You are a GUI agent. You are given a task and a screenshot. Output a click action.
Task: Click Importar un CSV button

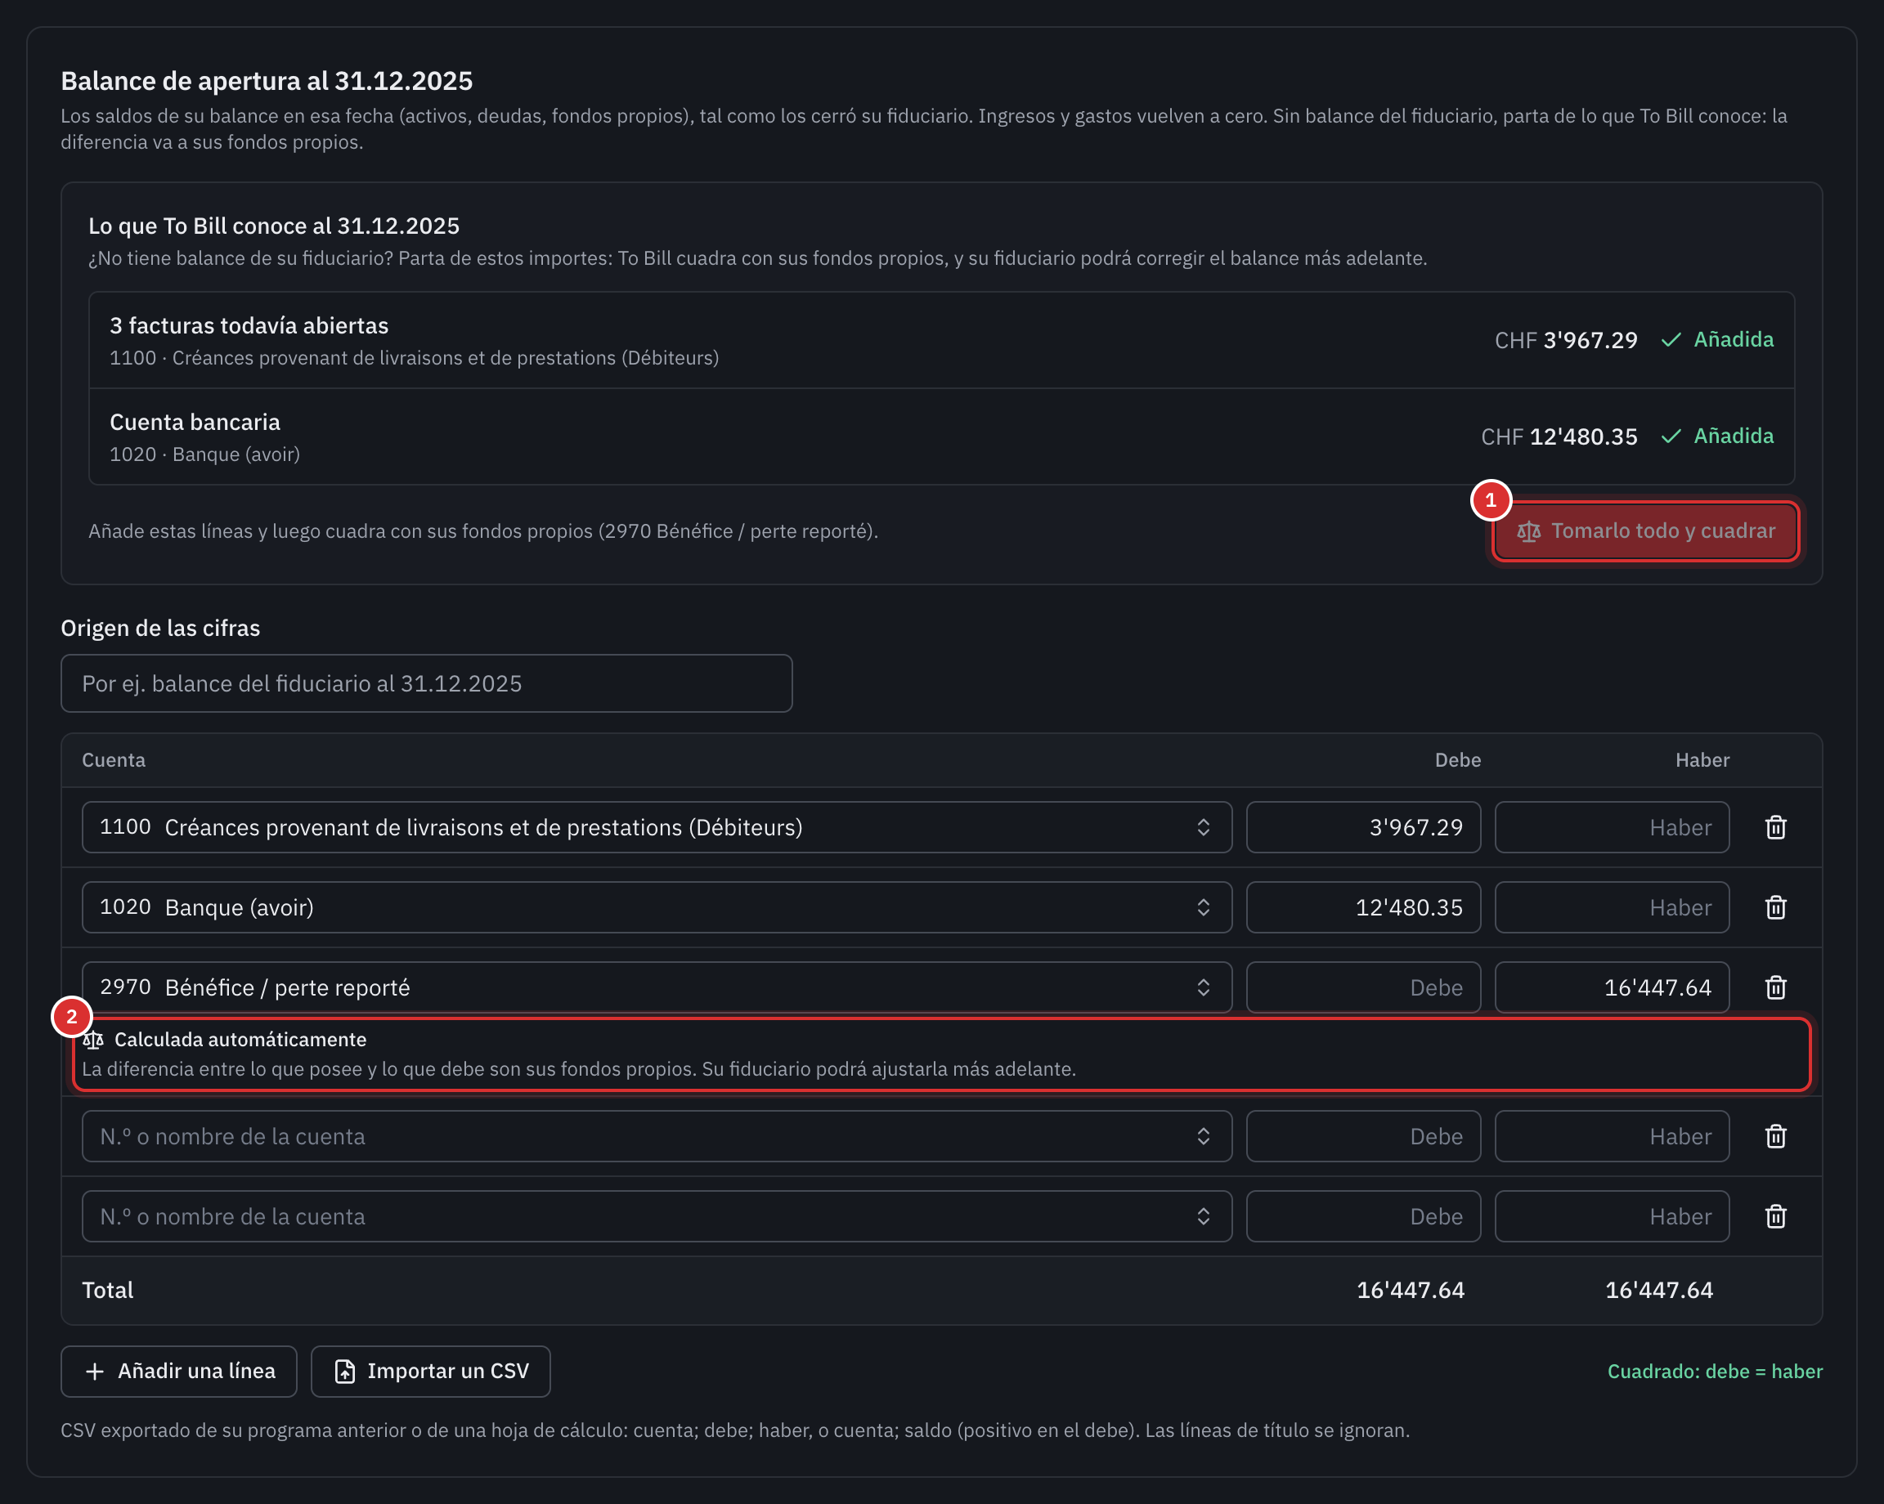tap(431, 1372)
